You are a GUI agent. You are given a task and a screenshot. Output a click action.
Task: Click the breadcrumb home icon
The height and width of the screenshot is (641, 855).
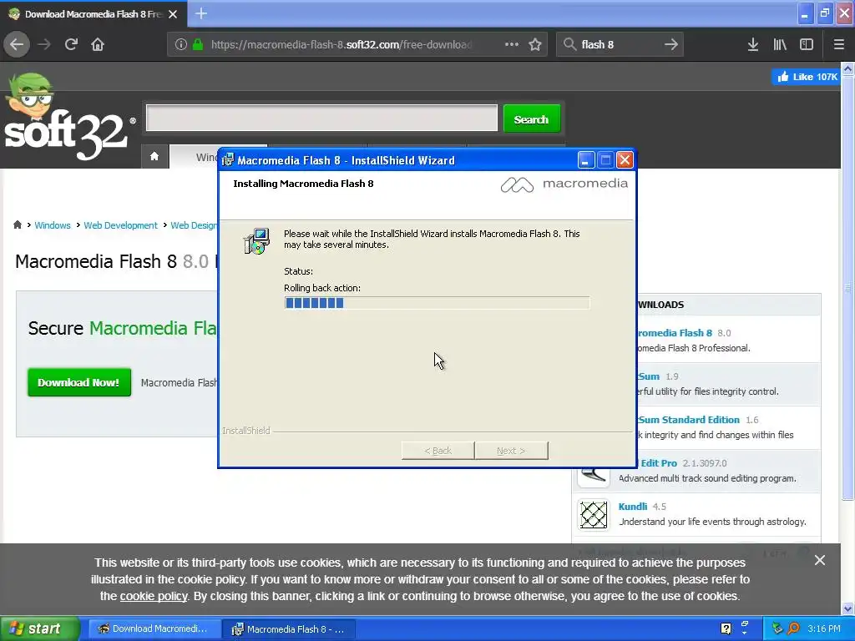(x=18, y=225)
